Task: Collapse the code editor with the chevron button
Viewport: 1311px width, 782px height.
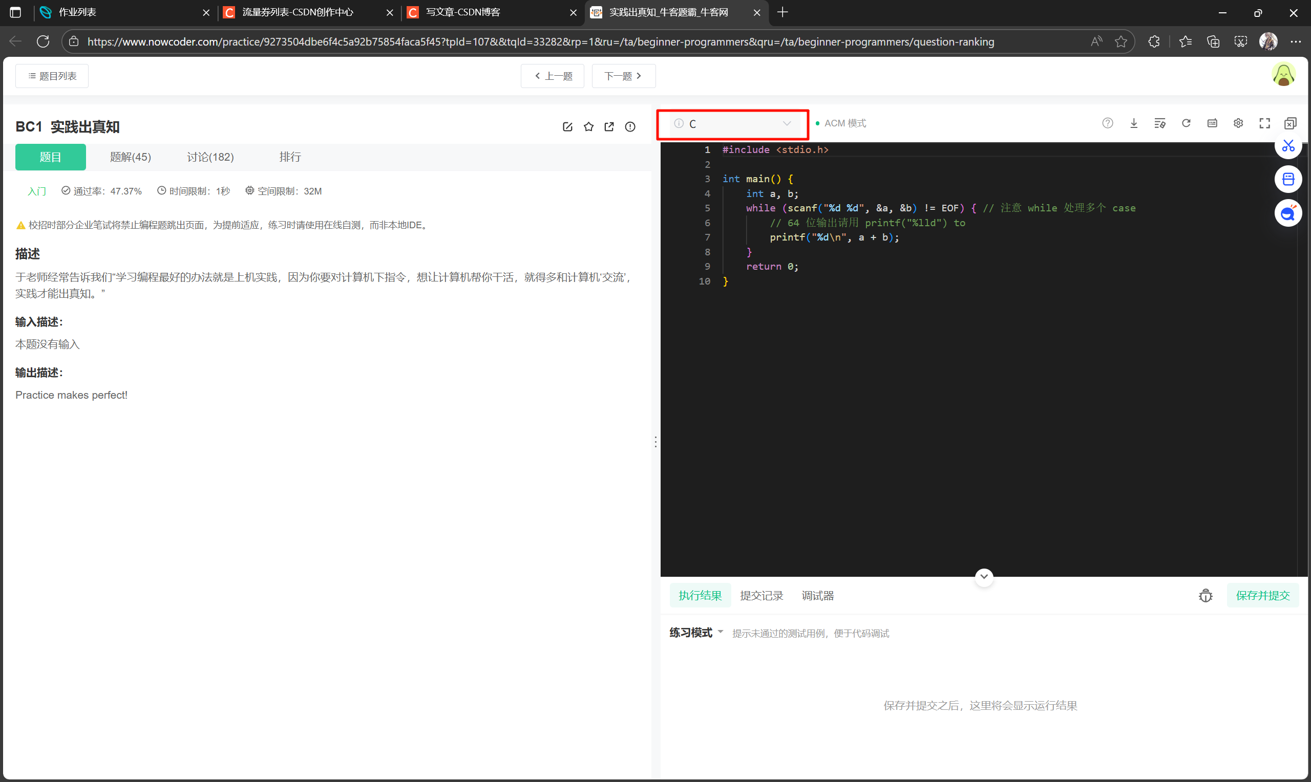Action: (984, 577)
